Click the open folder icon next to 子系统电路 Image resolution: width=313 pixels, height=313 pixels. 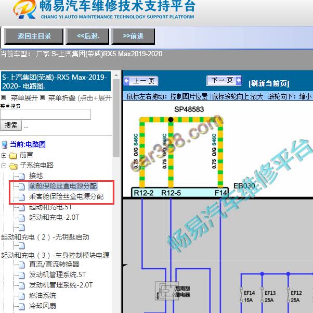click(13, 166)
